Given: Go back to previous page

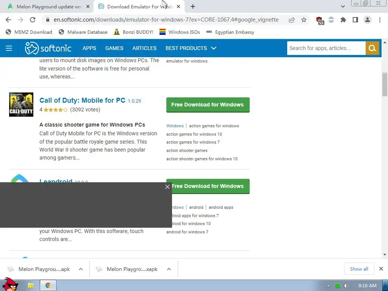Looking at the screenshot, I should [8, 20].
